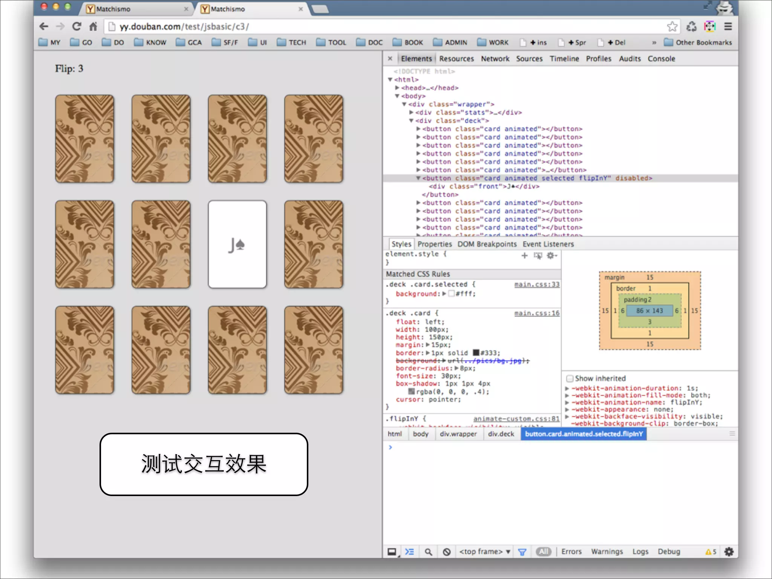Open the main.css:16 source link

537,313
